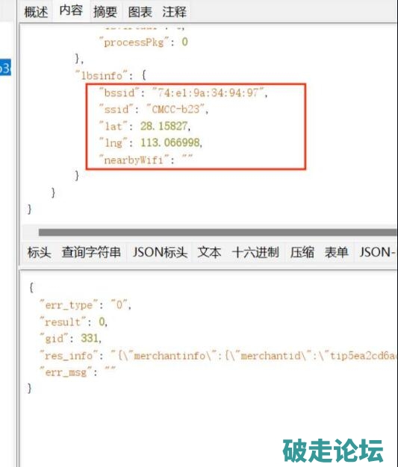
Task: Switch to the 压缩 tab
Action: [302, 252]
